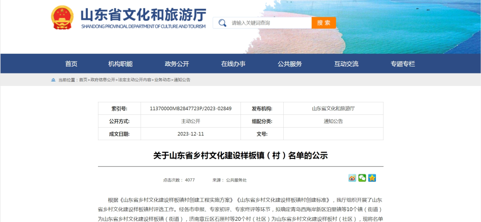The image size is (481, 222).
Task: Open the 专题专栏 menu
Action: point(403,64)
